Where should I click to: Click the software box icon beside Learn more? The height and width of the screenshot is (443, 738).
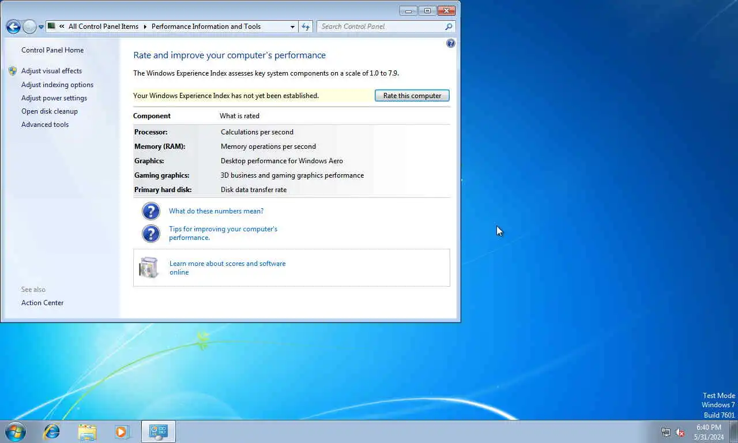coord(149,268)
